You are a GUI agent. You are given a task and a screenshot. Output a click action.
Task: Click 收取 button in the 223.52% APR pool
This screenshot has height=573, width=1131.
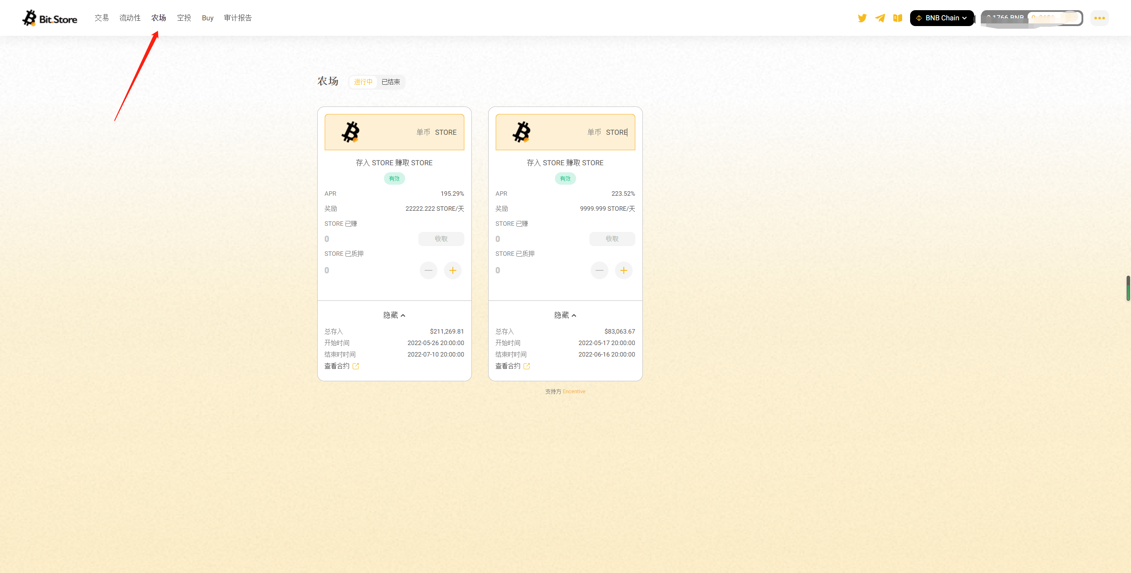(612, 239)
